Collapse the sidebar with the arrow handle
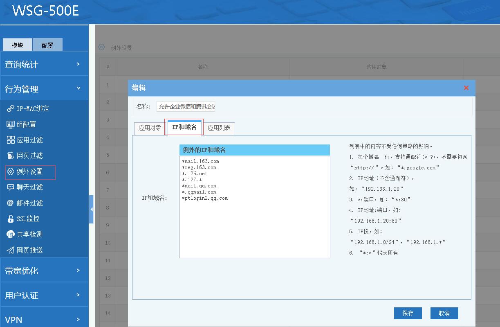Screen dimensions: 500x327 click(x=92, y=209)
